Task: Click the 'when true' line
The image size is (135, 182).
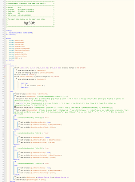Action: pos(24,83)
